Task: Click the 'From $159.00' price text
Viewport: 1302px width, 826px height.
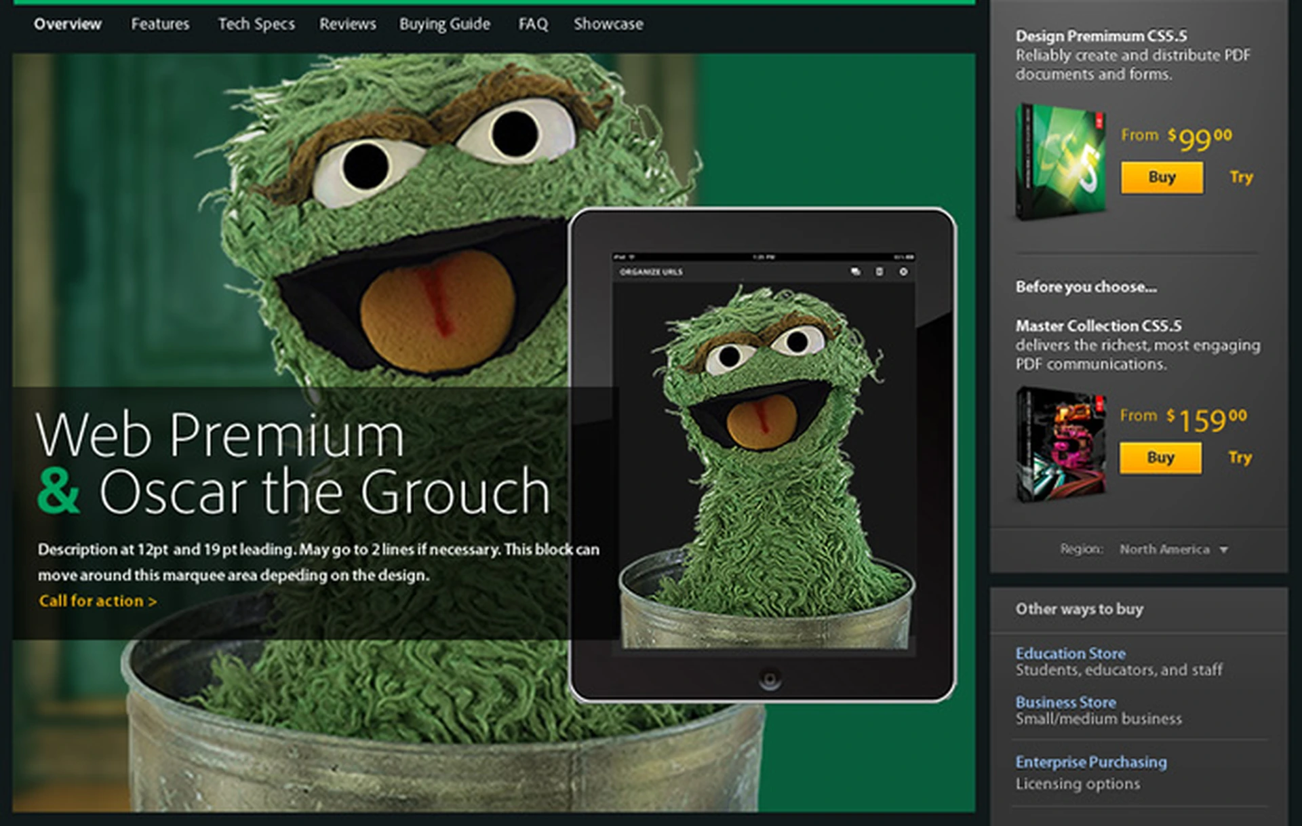Action: coord(1183,419)
